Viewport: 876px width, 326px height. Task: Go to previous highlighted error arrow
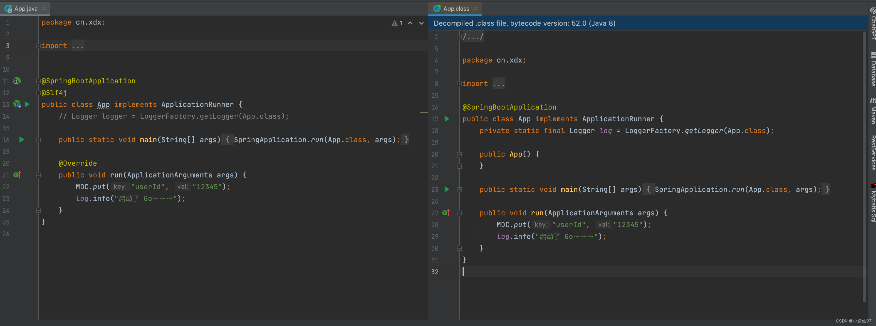click(410, 23)
